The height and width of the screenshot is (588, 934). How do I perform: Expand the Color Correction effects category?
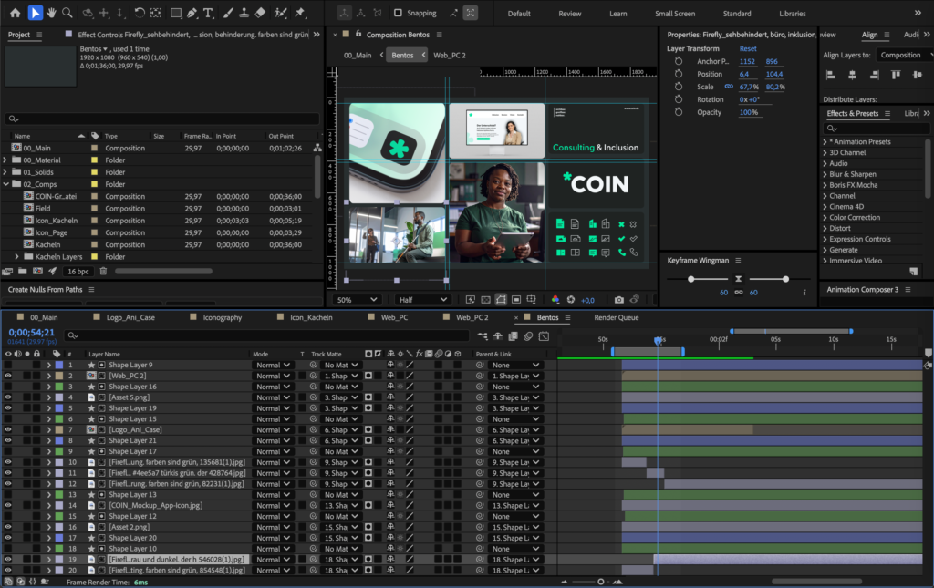click(825, 218)
